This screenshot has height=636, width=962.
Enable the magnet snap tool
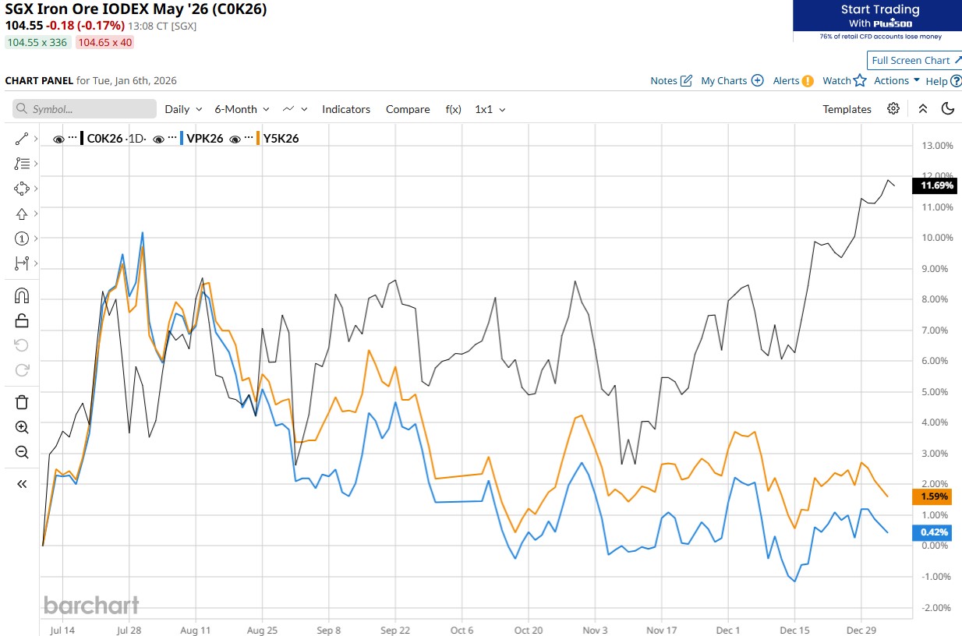pos(21,295)
